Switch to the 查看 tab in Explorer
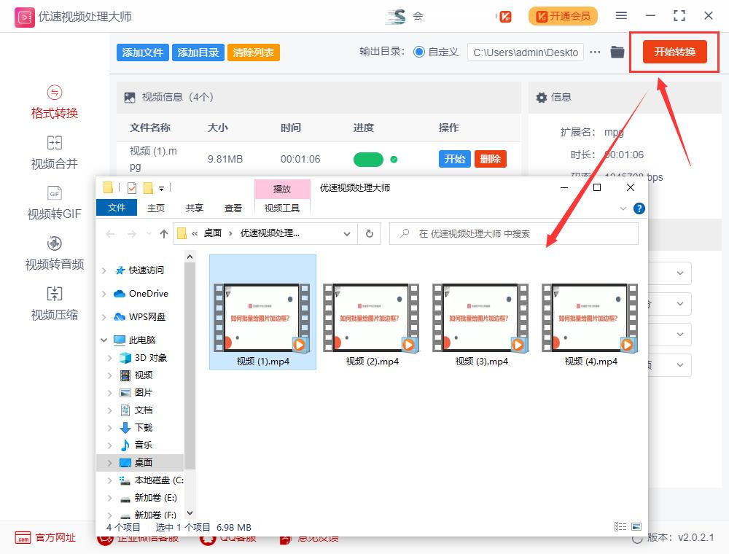The width and height of the screenshot is (729, 554). click(x=233, y=208)
